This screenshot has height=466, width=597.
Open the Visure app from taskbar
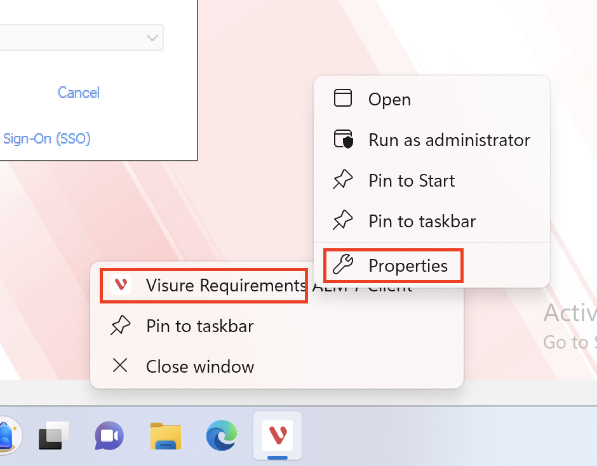(278, 435)
